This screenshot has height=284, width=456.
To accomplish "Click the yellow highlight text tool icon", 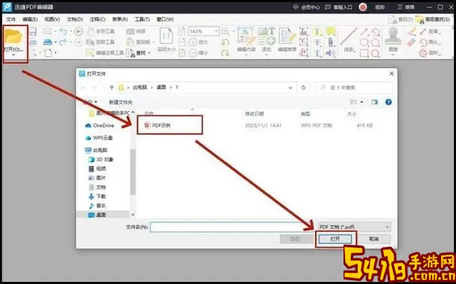I will (x=318, y=31).
